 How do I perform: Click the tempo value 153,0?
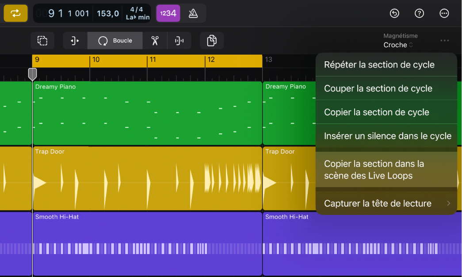coord(107,13)
